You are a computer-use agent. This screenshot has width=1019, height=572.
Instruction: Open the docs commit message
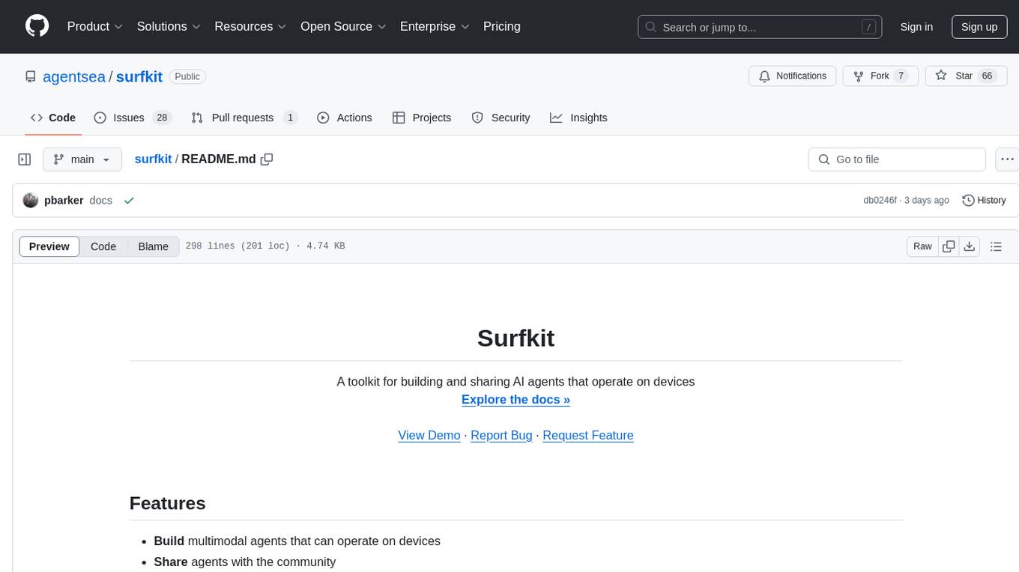pyautogui.click(x=100, y=201)
